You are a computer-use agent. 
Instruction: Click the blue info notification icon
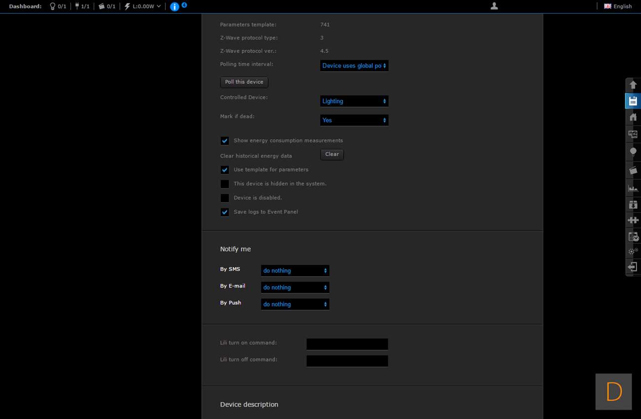pos(175,6)
